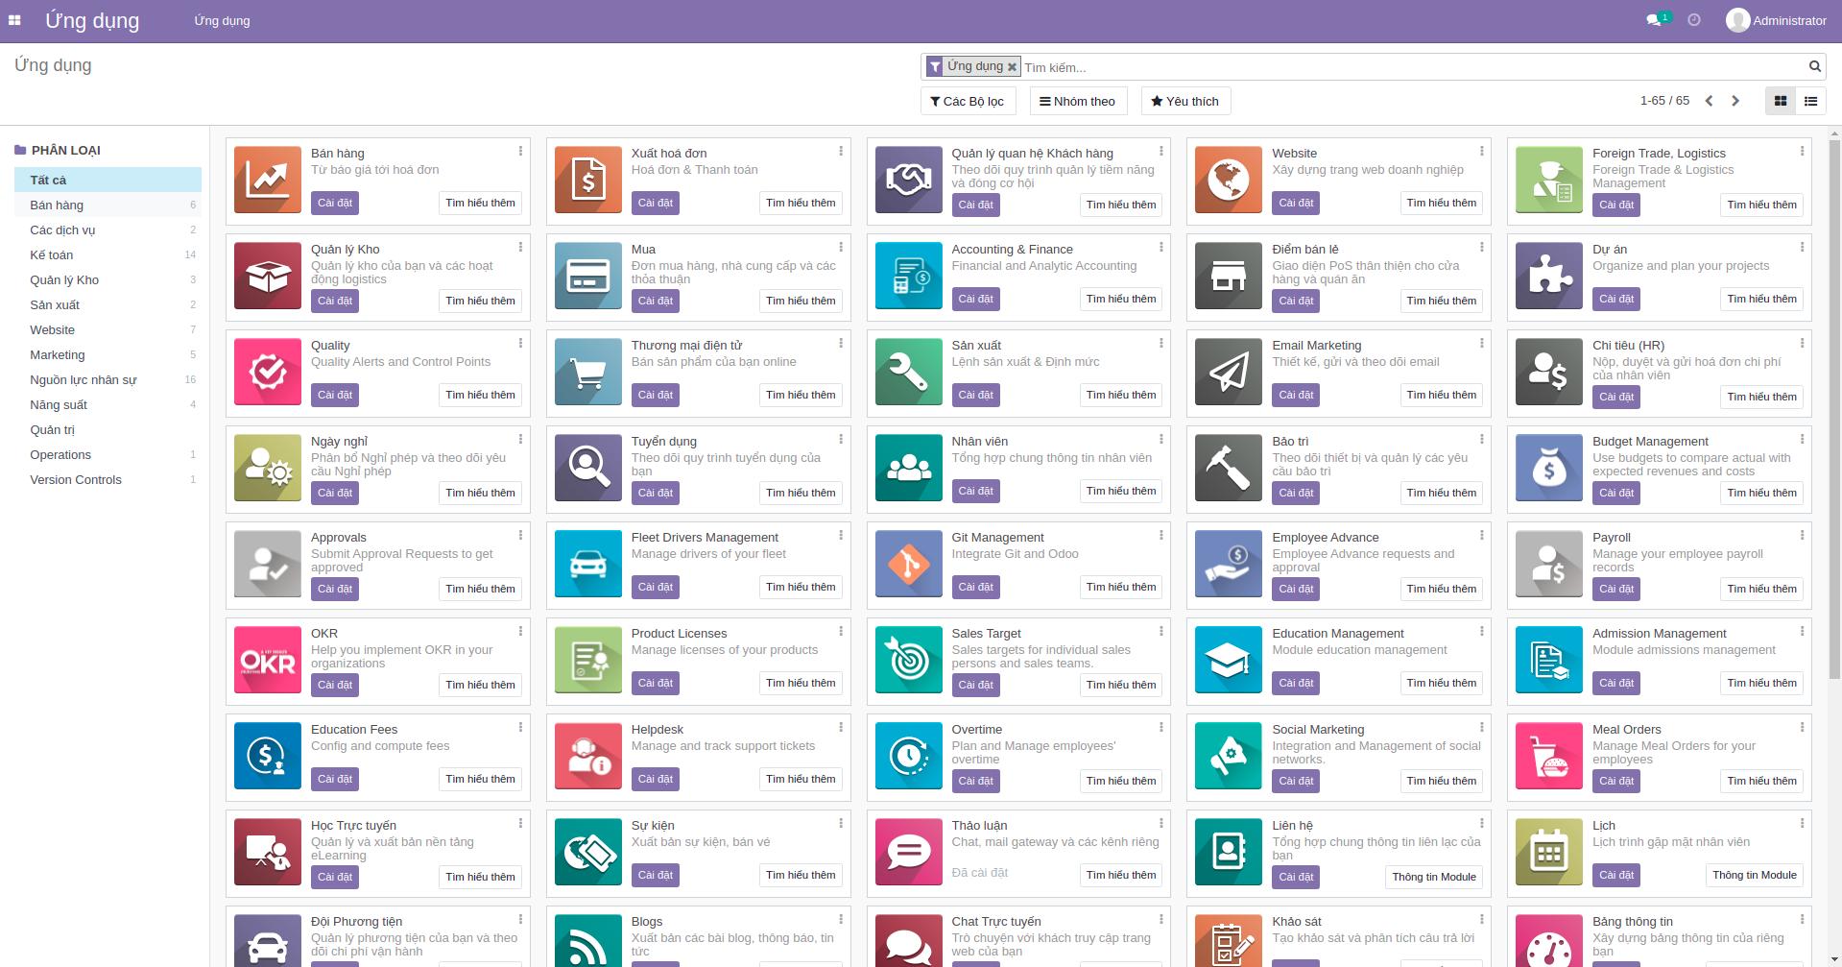Select the Ứng dụng menu item
Screen dimensions: 1842x967
coord(222,20)
